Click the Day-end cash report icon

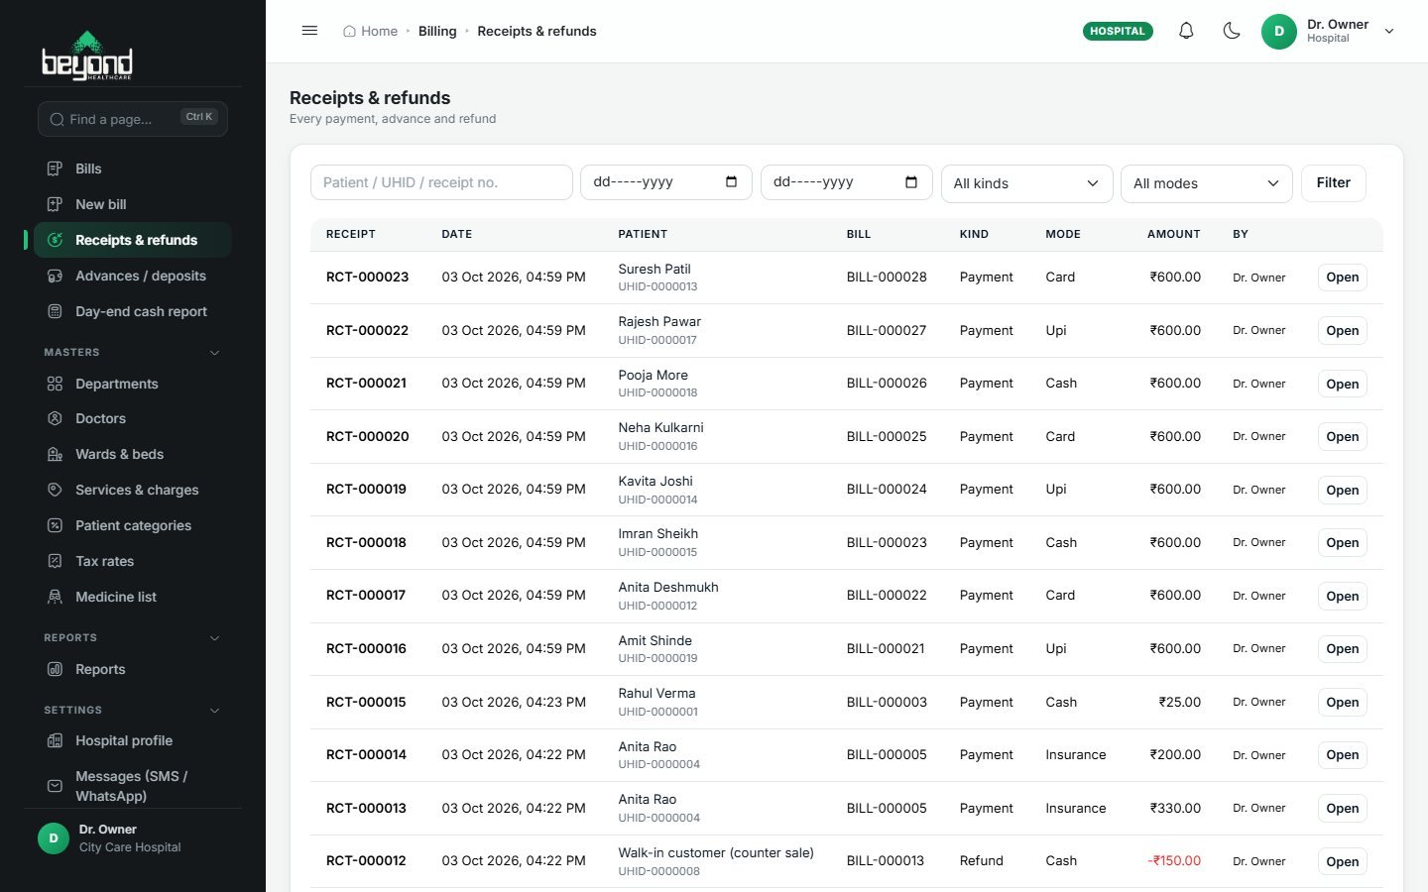click(56, 311)
